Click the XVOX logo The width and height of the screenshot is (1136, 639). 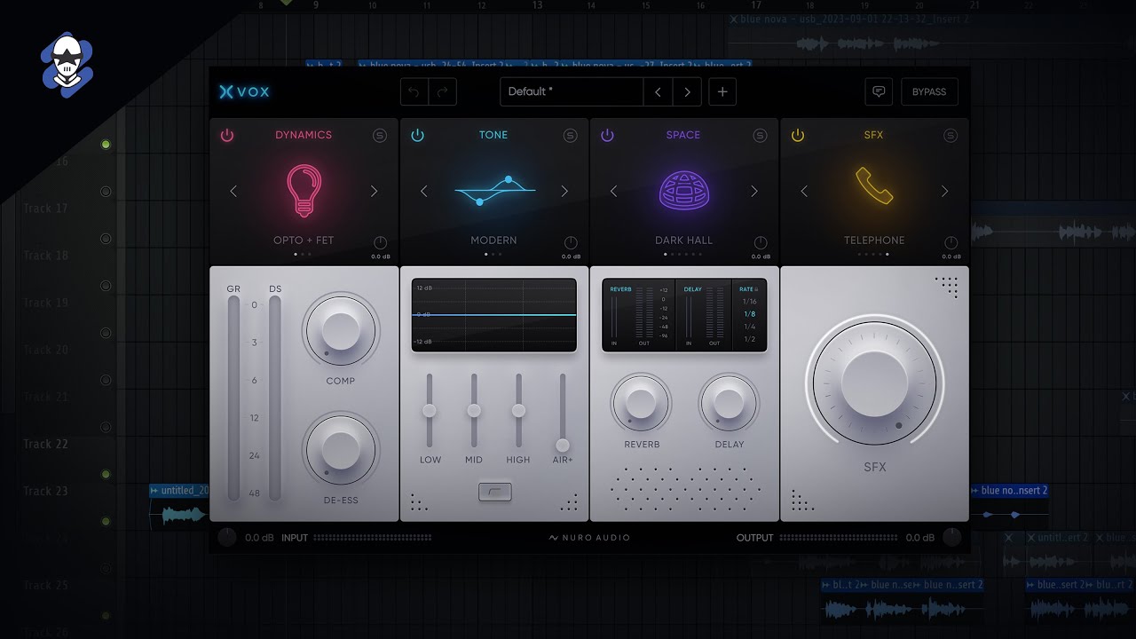pos(244,91)
